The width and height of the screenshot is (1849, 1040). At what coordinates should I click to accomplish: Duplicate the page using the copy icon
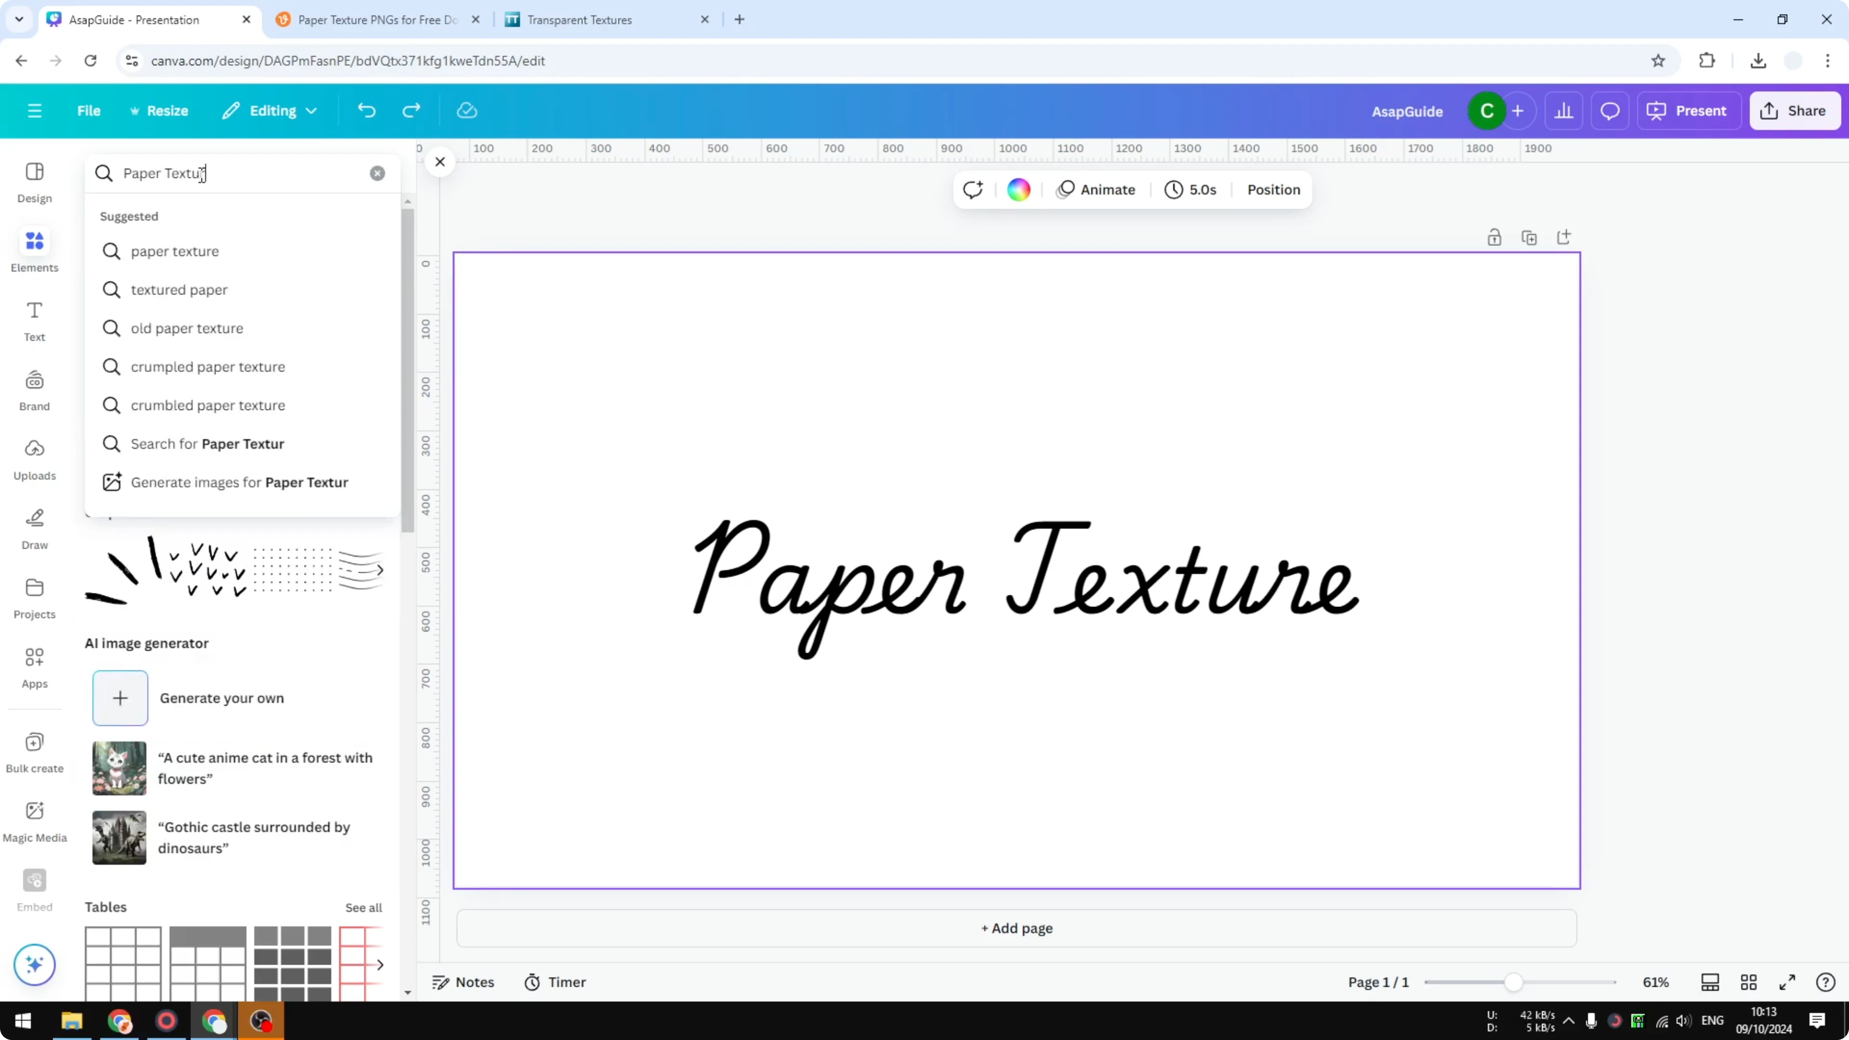(1529, 237)
